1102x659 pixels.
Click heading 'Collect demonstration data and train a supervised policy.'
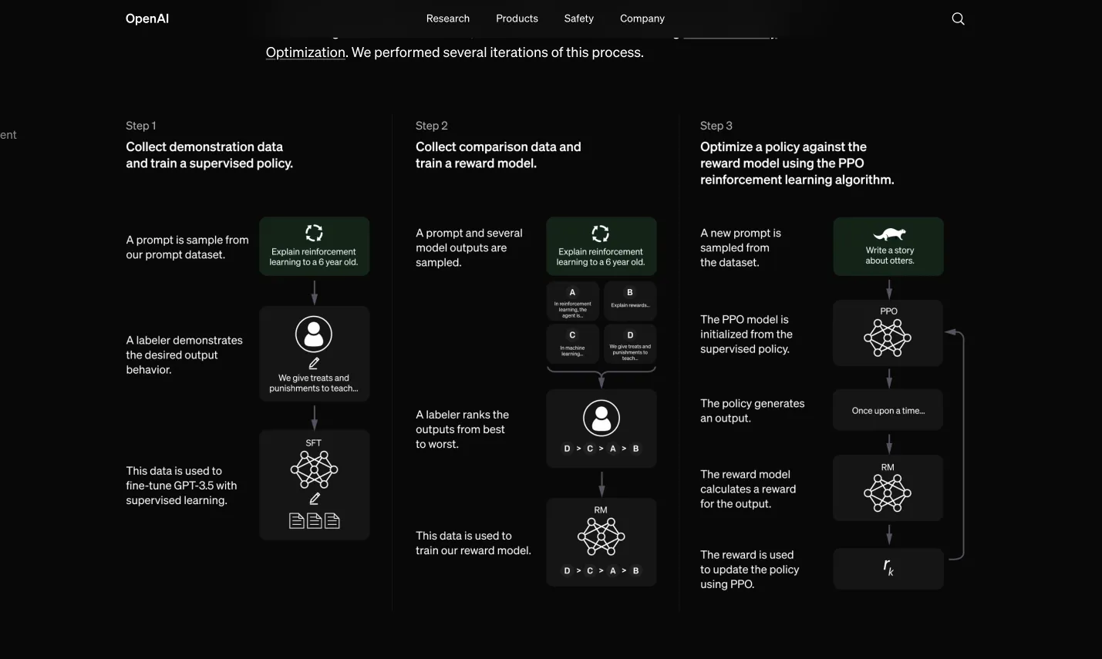(x=210, y=155)
